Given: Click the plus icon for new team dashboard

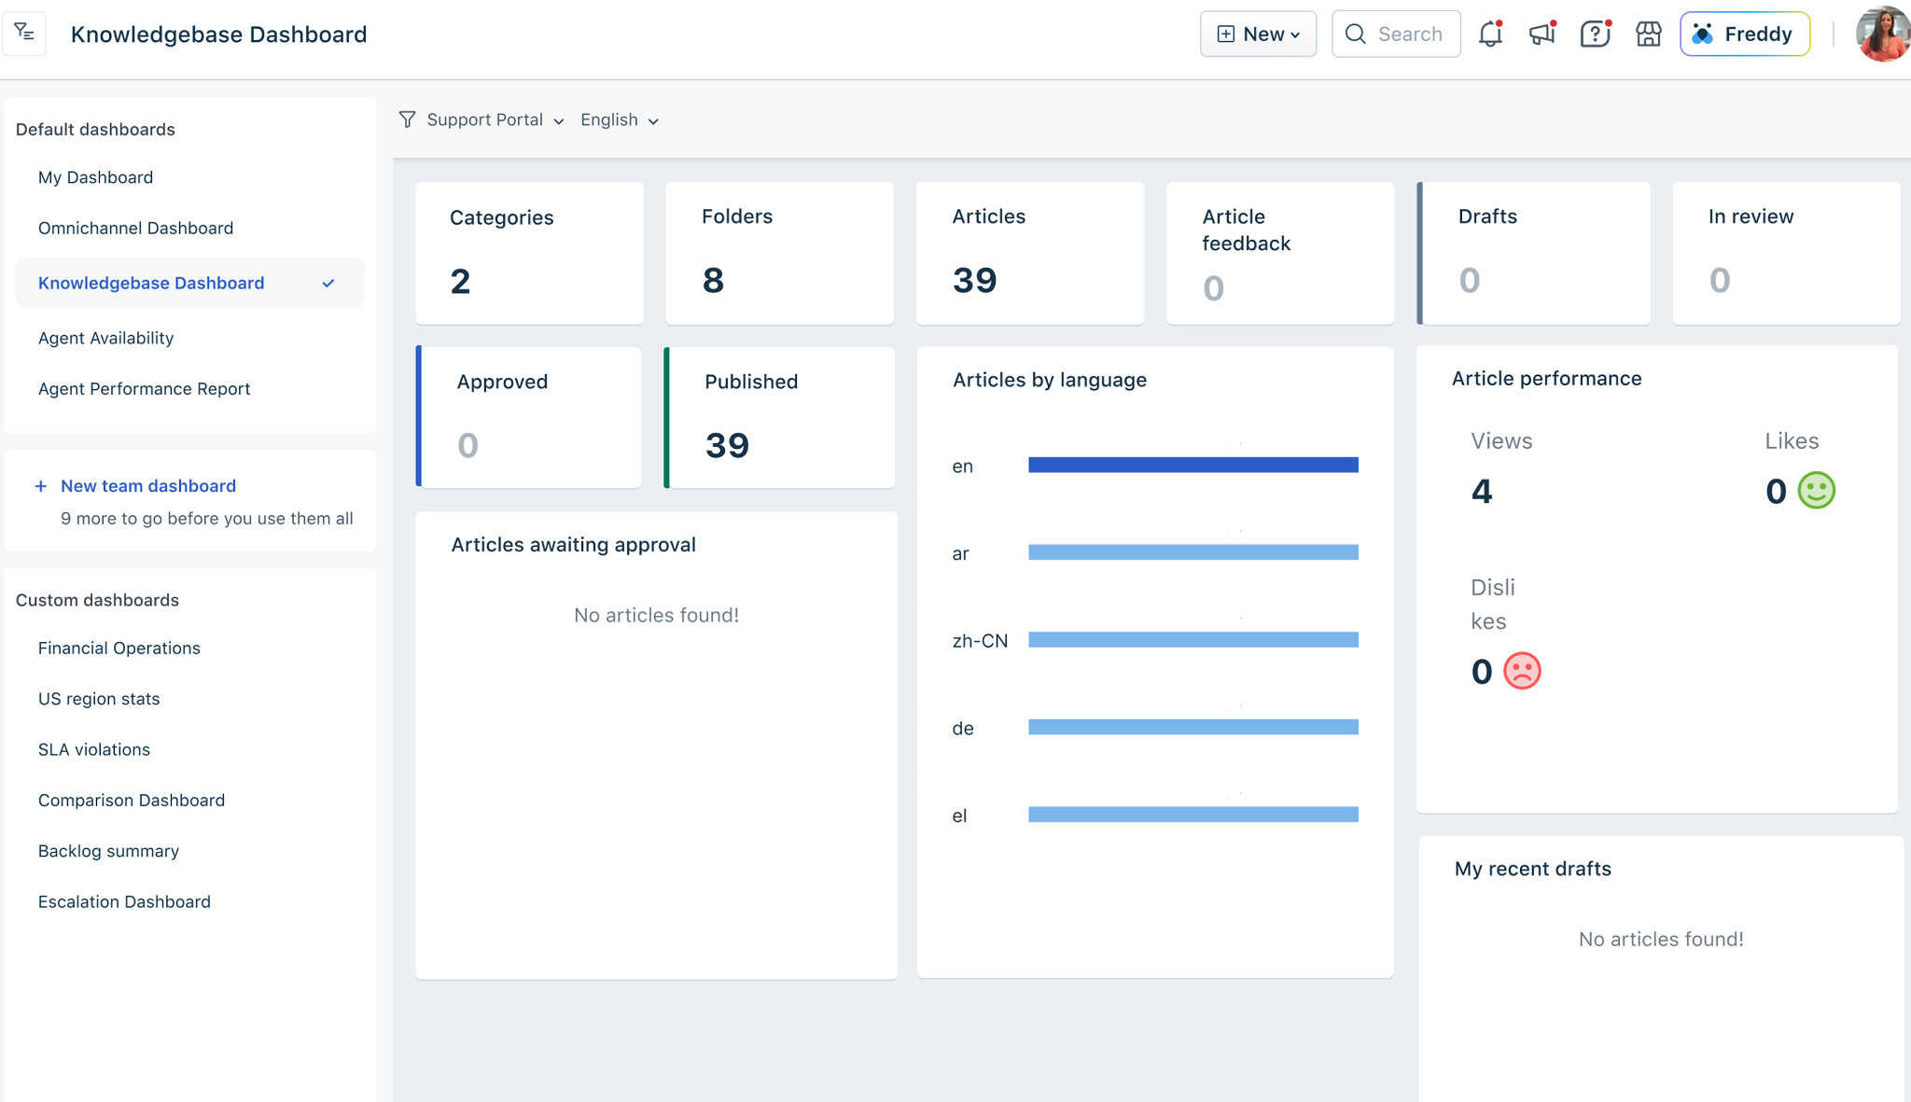Looking at the screenshot, I should click(41, 486).
